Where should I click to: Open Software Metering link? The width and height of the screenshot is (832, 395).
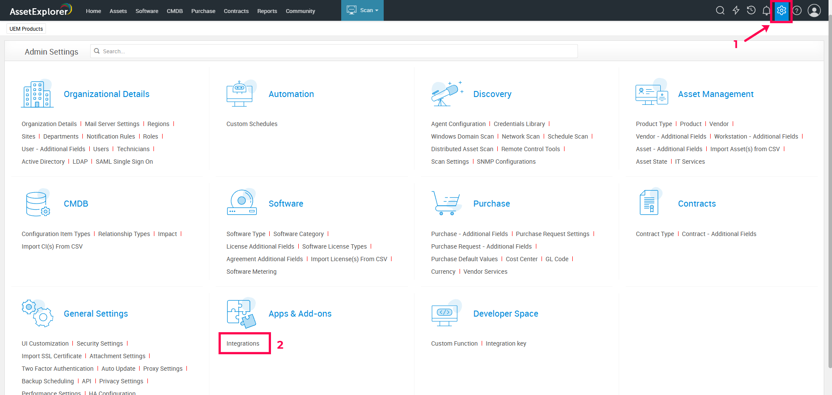coord(251,272)
